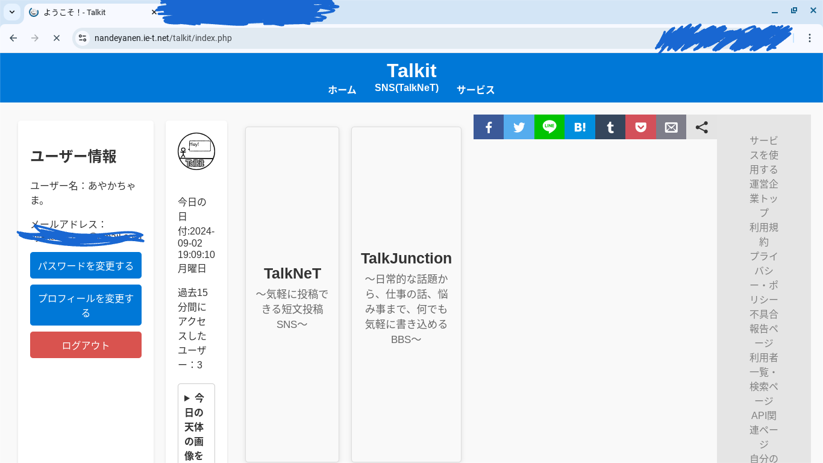Open the site information icon in address bar
823x463 pixels.
coord(83,38)
